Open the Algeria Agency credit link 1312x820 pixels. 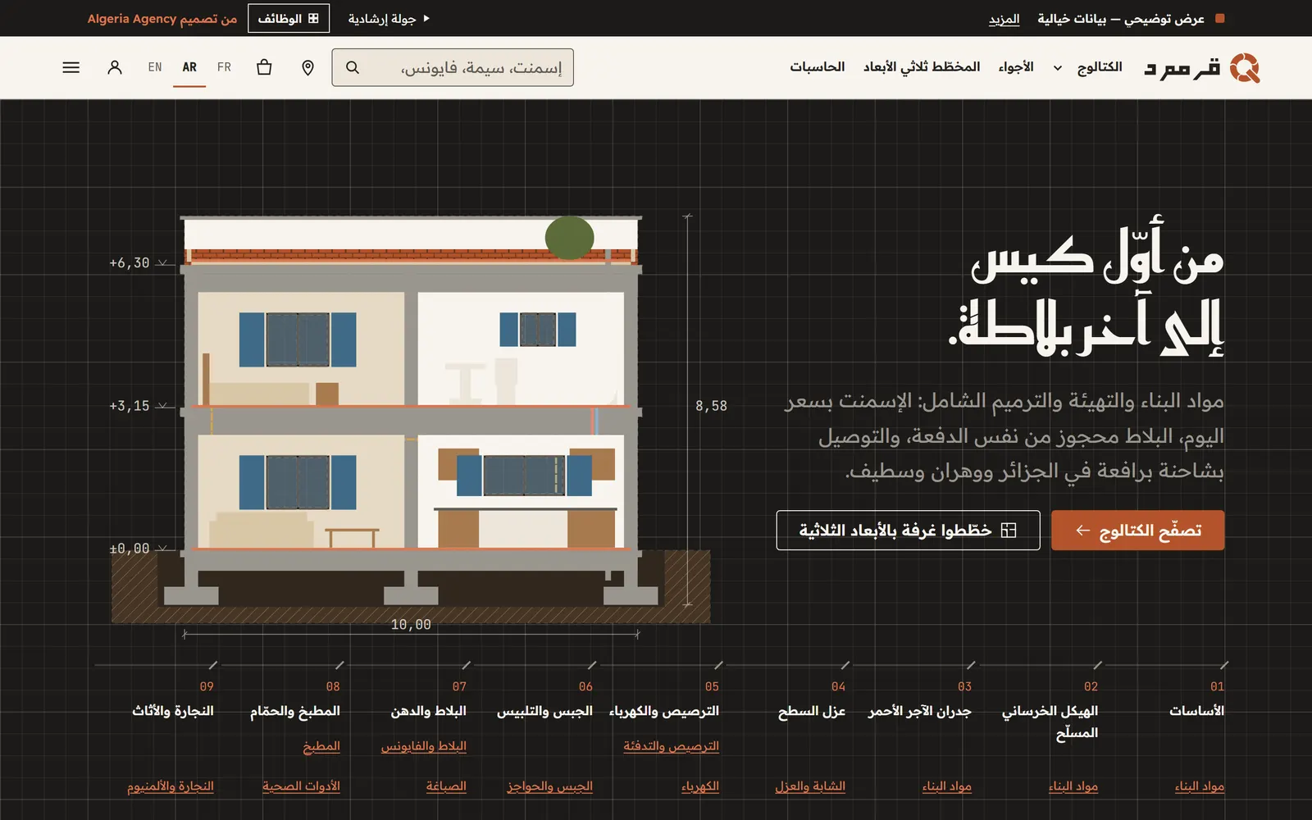coord(162,18)
